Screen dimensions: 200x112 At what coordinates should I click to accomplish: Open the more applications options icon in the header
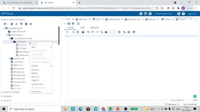tap(179, 14)
